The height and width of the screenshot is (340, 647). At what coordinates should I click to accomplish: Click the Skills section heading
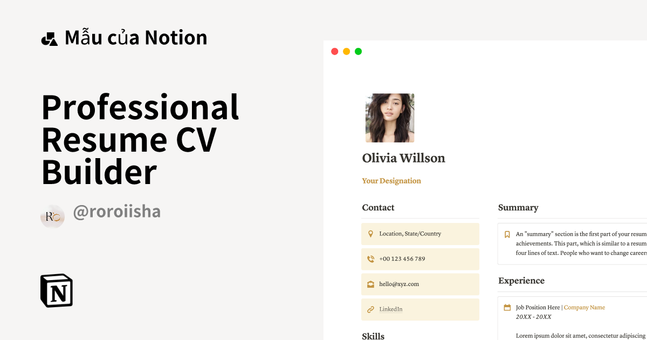coord(373,336)
